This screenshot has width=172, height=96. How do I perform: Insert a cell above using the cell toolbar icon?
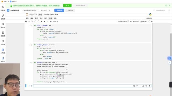[143, 86]
